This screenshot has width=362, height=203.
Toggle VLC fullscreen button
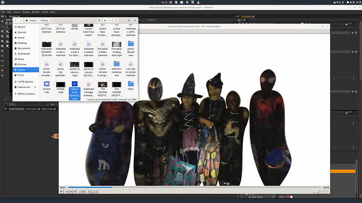pyautogui.click(x=80, y=191)
